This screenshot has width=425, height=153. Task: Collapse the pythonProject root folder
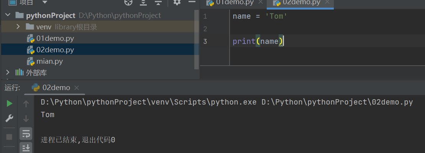click(x=8, y=16)
